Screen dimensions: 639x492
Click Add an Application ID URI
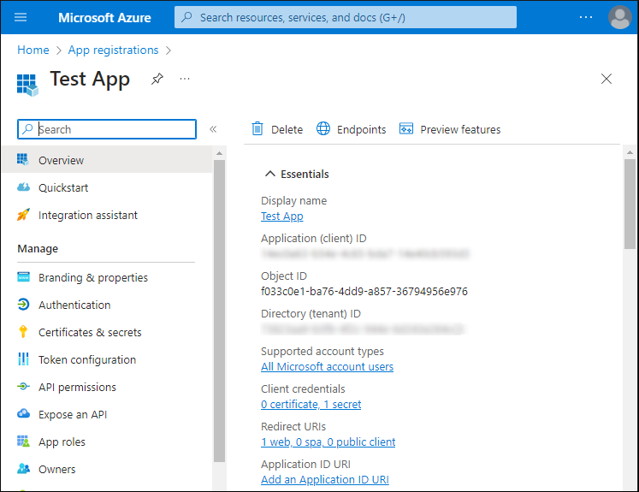coord(325,479)
